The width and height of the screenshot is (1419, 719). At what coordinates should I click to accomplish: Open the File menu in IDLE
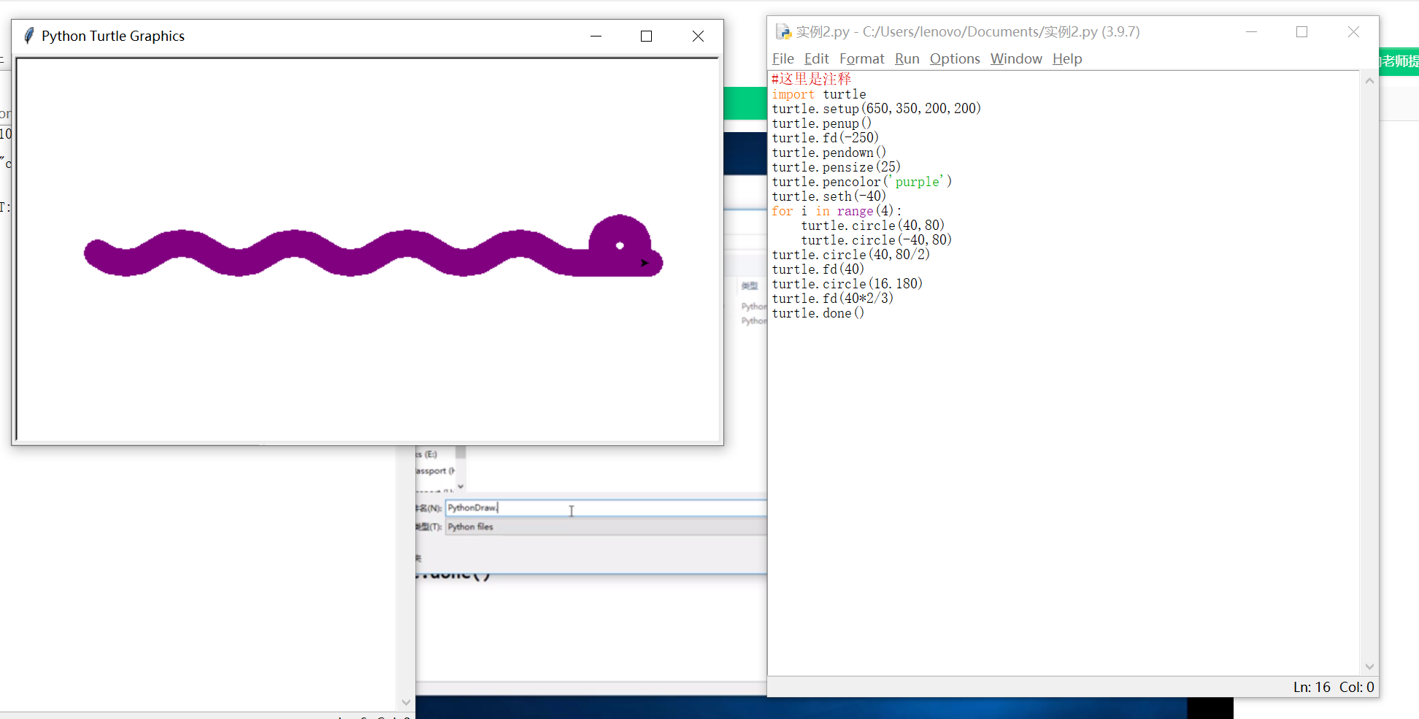click(783, 58)
